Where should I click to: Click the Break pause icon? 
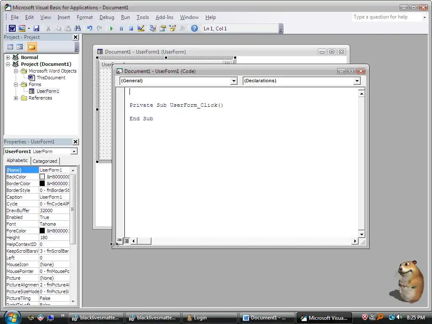point(121,28)
